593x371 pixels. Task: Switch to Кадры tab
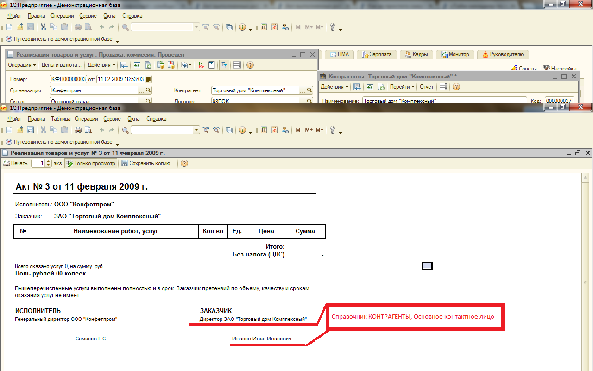coord(416,54)
